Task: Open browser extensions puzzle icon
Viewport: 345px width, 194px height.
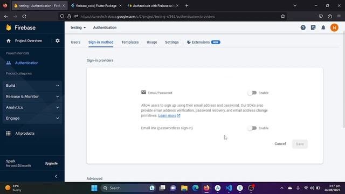Action: [x=330, y=16]
